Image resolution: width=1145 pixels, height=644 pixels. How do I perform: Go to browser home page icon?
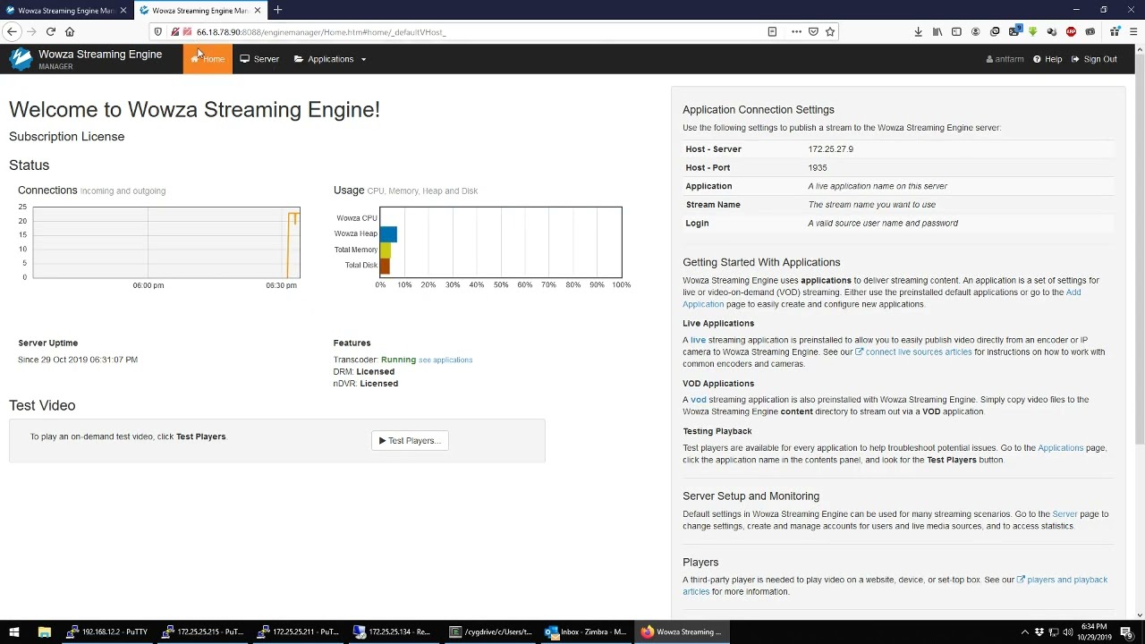pos(70,31)
